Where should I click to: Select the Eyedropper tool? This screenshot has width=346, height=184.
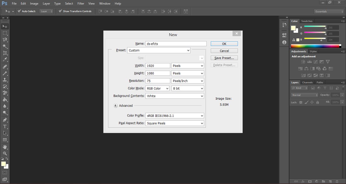[5, 60]
